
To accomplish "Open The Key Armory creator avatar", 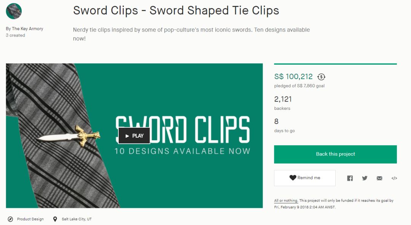I will [x=14, y=11].
